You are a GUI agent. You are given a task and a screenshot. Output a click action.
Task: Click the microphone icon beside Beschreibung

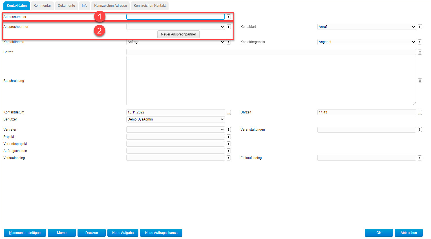pyautogui.click(x=420, y=81)
